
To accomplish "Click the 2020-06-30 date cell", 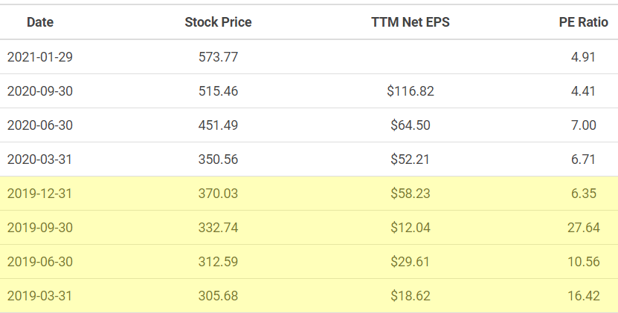I will coord(40,125).
